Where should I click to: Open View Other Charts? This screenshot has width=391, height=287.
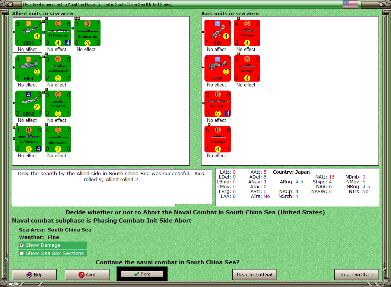click(357, 275)
